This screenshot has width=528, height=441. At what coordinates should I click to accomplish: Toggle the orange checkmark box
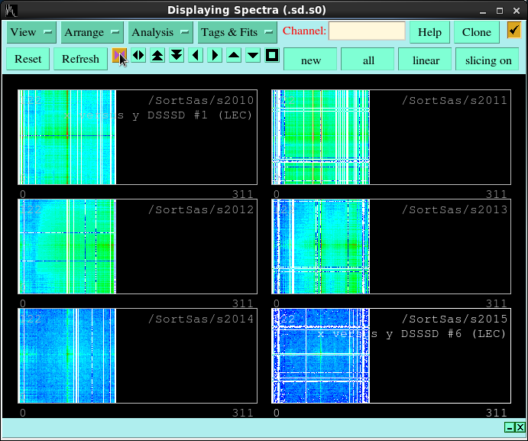coord(513,31)
